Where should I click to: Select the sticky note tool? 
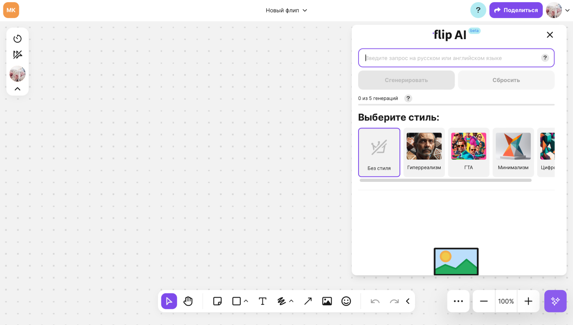tap(217, 301)
